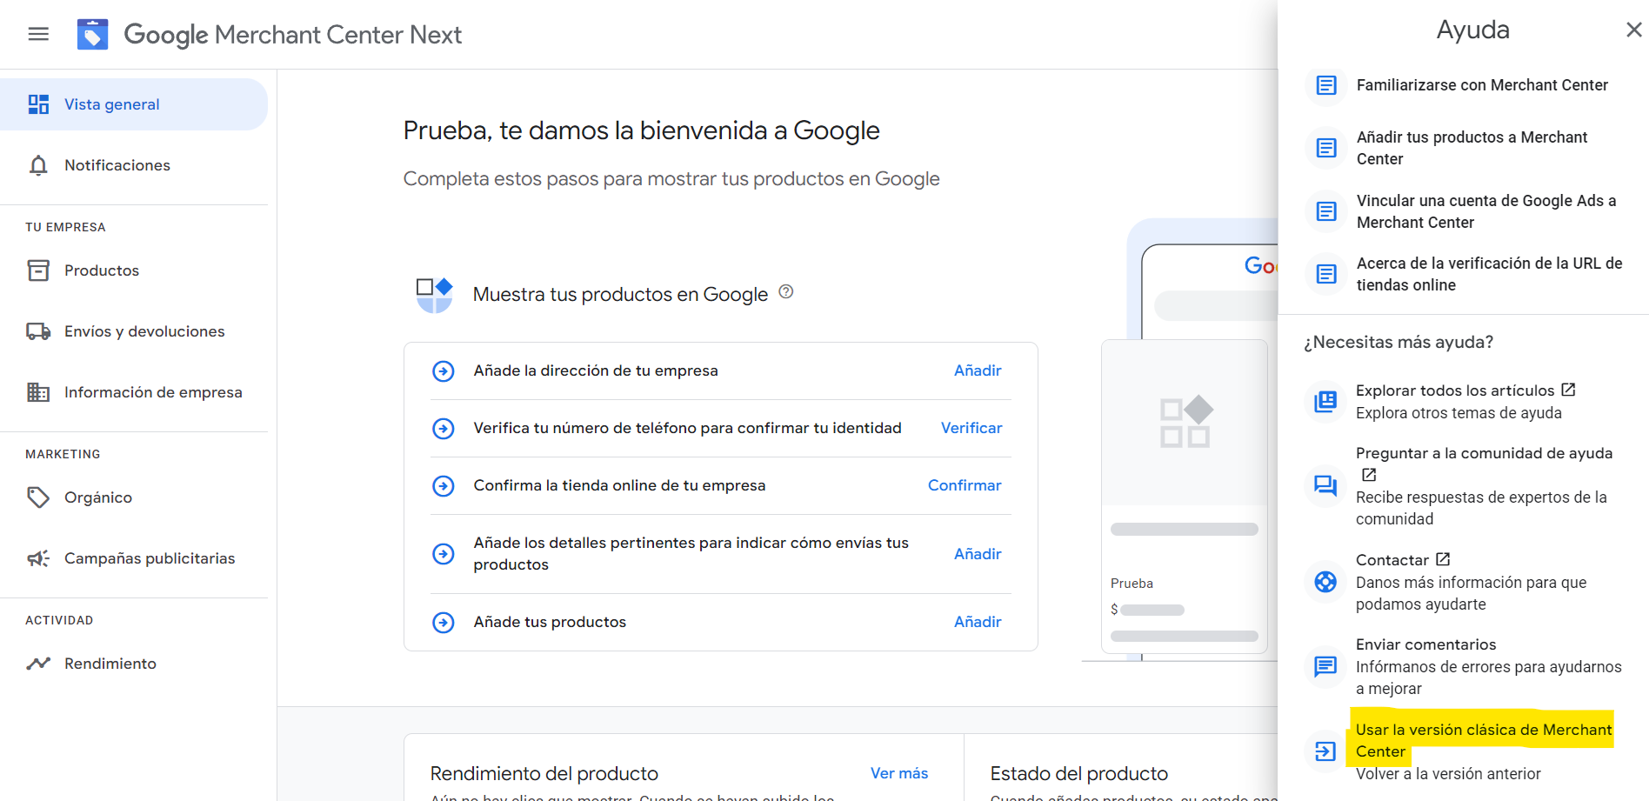Click article icon for verificación de la URL

pos(1326,274)
